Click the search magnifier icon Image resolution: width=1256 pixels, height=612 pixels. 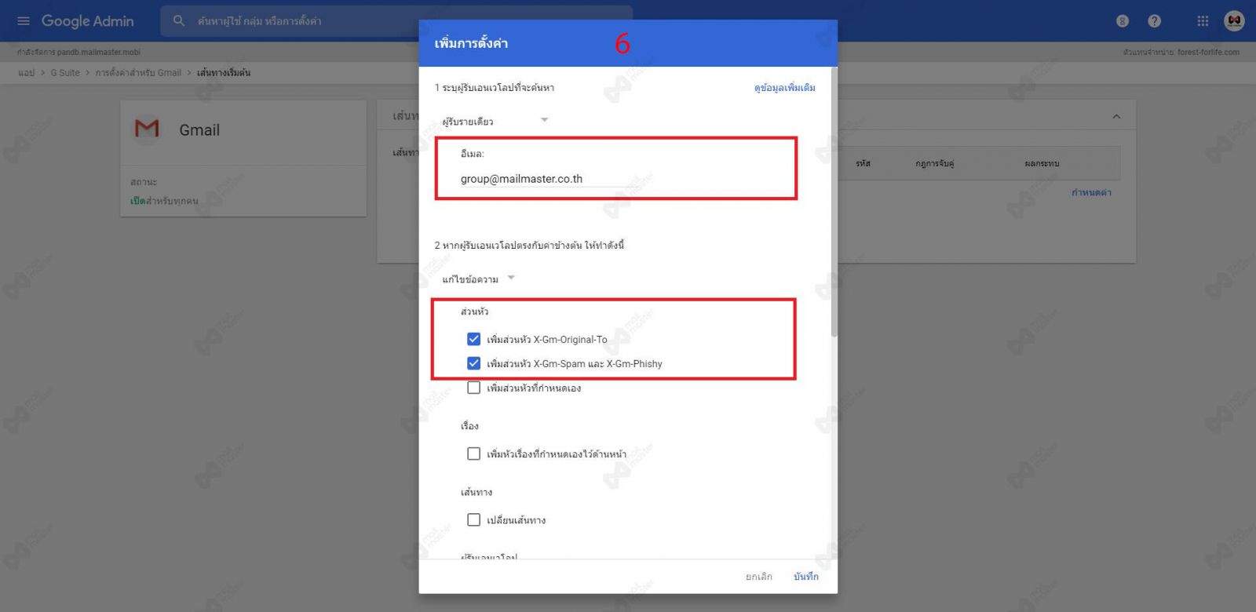179,21
